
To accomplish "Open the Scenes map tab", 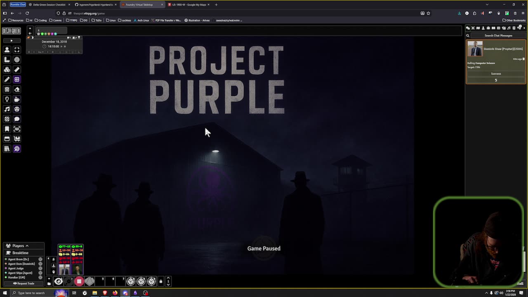I will click(478, 28).
